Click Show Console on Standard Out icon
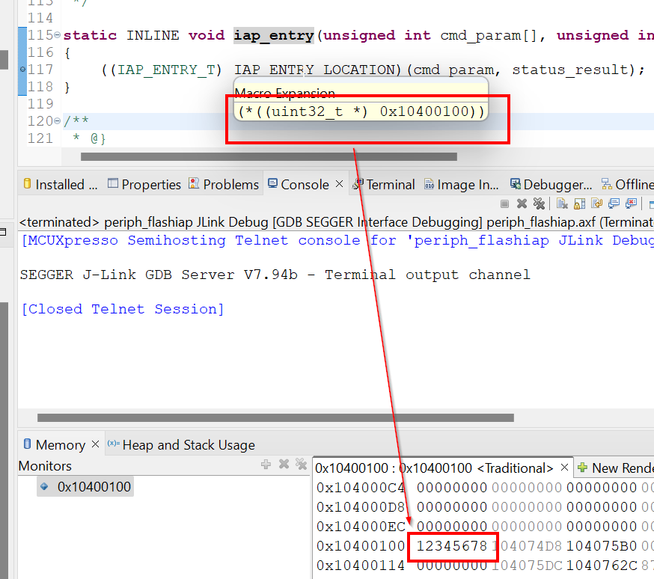This screenshot has width=654, height=579. [x=614, y=203]
